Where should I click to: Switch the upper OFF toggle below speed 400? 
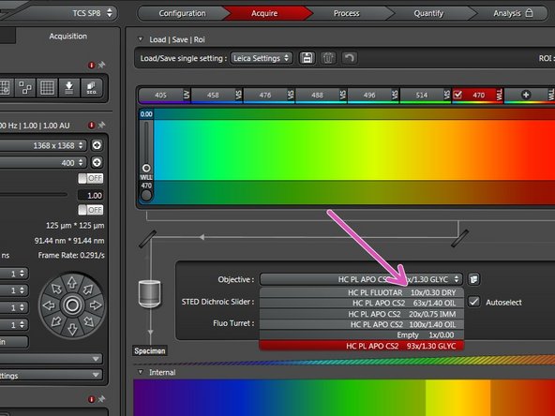click(x=91, y=178)
